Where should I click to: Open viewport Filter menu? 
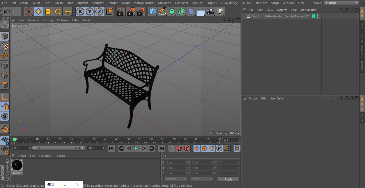[75, 20]
